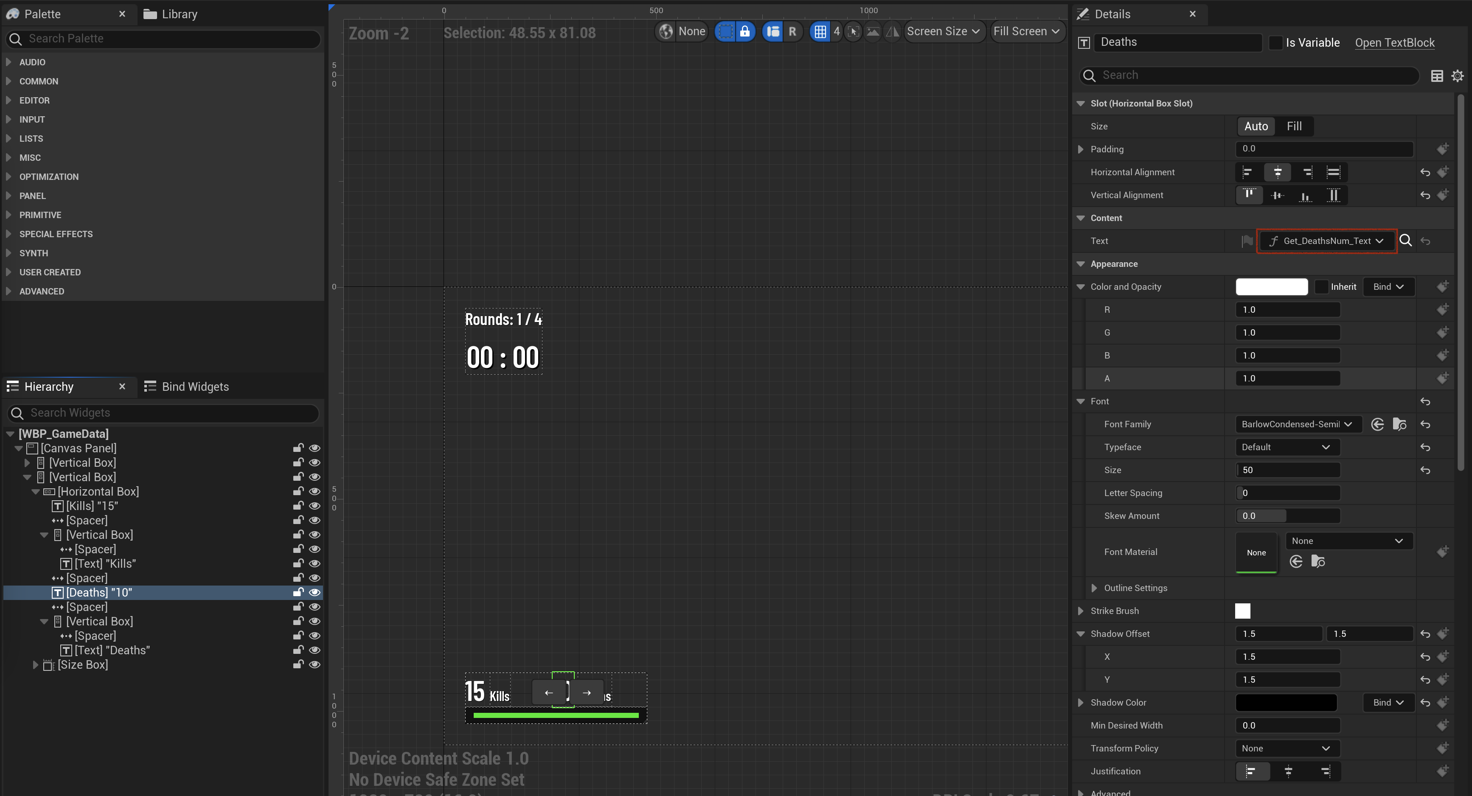Click the Search Widgets field in Hierarchy

pyautogui.click(x=163, y=412)
